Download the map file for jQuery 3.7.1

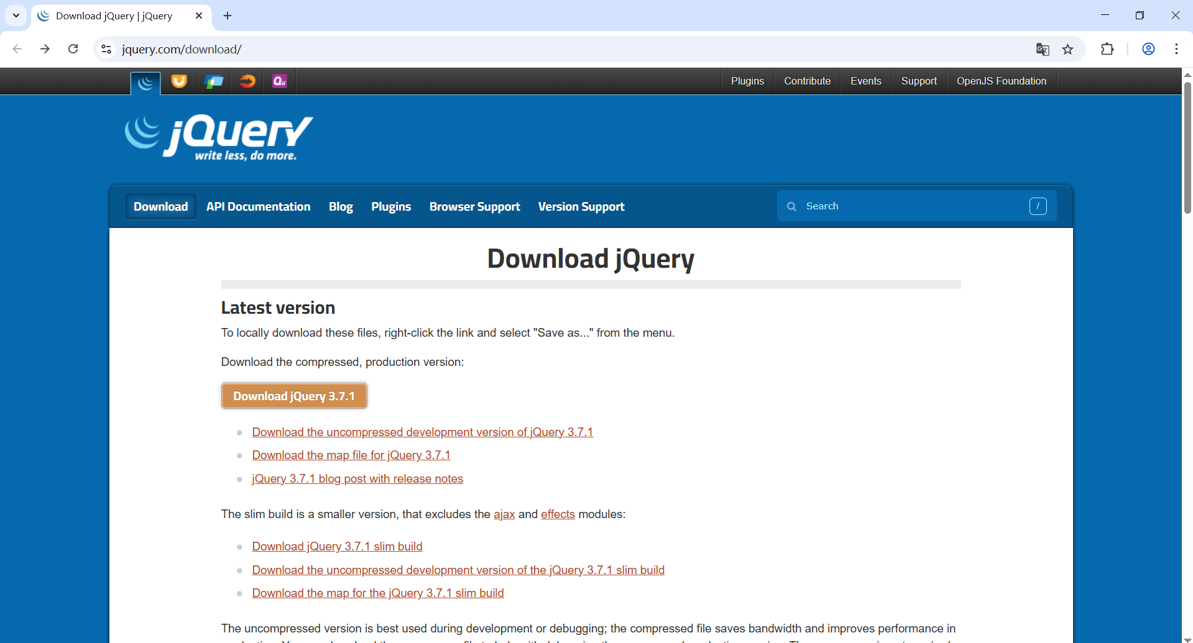[x=351, y=455]
